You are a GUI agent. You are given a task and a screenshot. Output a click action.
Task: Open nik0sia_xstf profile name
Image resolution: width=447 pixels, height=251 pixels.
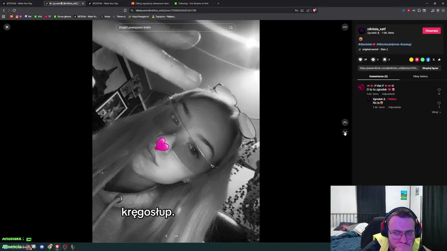[376, 29]
